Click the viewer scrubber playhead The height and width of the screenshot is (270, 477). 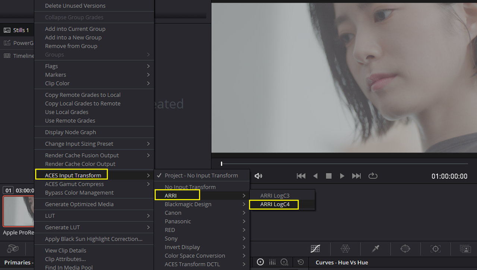[x=221, y=163]
